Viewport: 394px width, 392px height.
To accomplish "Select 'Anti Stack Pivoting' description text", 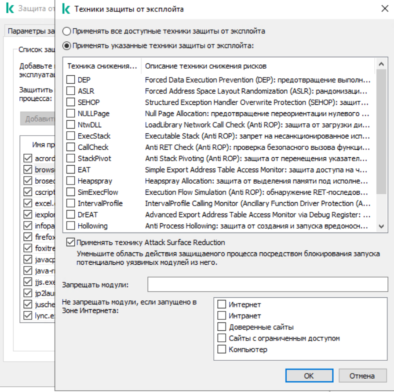I will 256,159.
